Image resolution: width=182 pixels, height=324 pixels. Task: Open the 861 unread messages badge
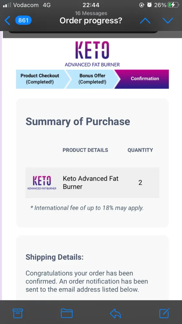pyautogui.click(x=23, y=21)
